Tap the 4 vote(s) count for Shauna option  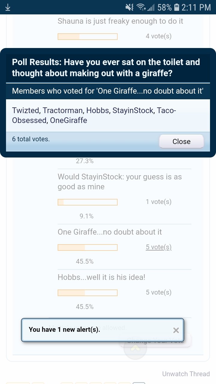[x=159, y=36]
